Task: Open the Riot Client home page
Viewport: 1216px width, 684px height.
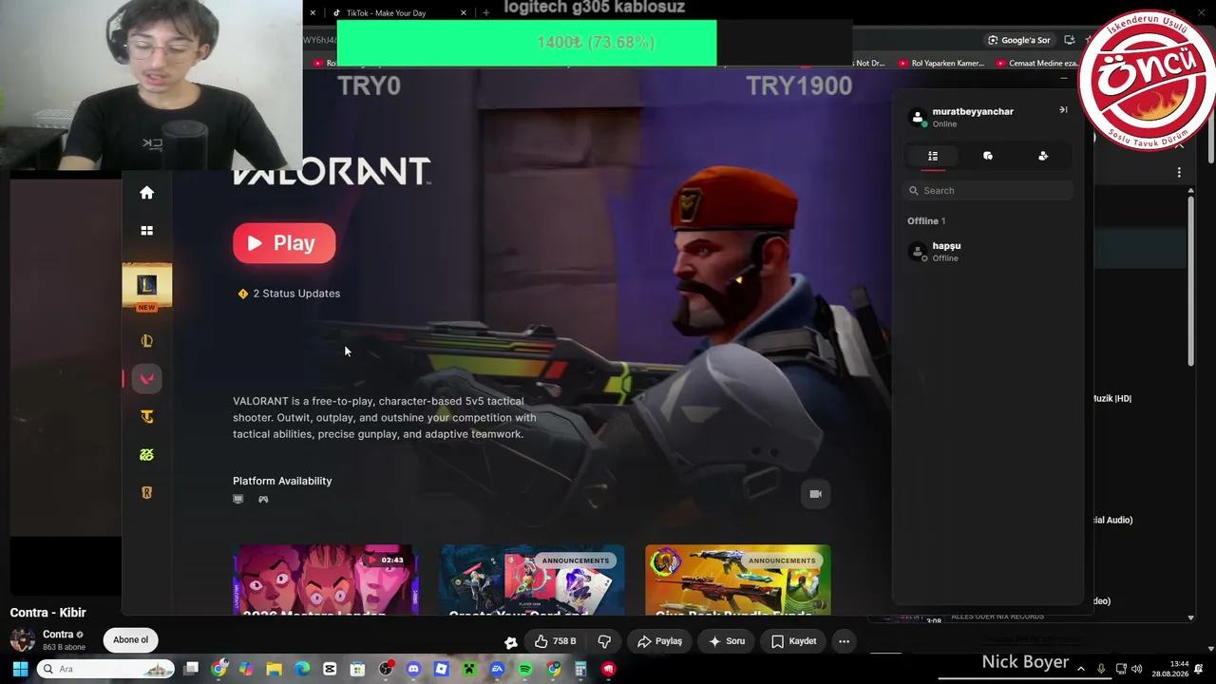Action: click(x=146, y=193)
